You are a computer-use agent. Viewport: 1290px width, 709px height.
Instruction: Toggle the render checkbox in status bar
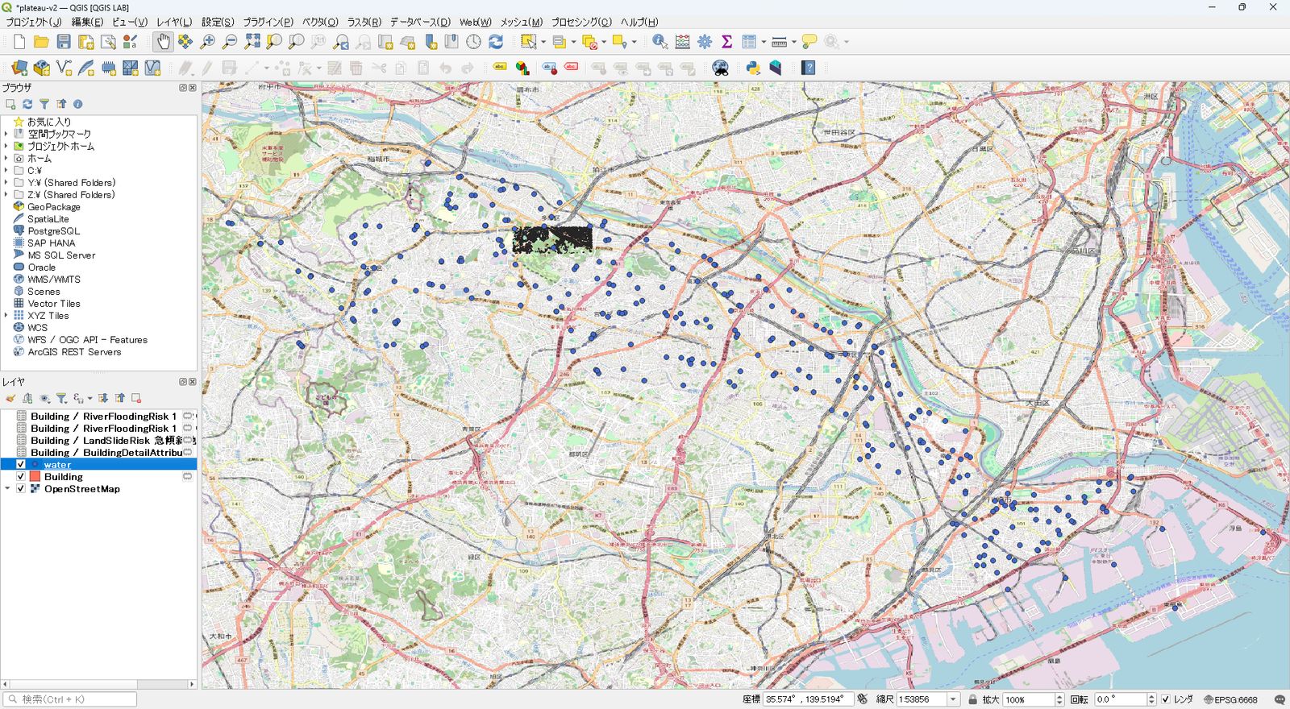(x=1165, y=699)
